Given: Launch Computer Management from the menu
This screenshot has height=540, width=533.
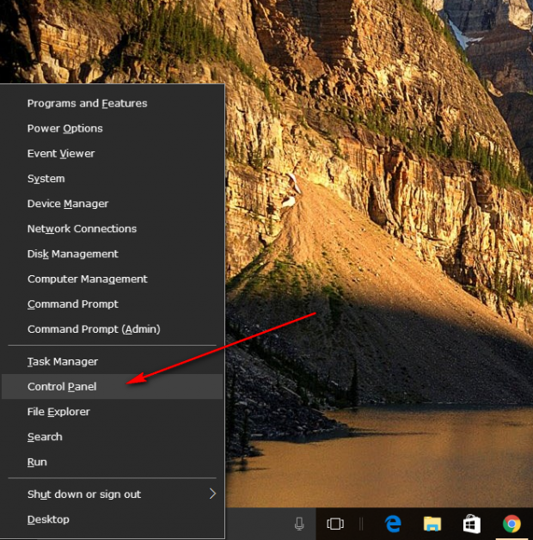Looking at the screenshot, I should [87, 279].
